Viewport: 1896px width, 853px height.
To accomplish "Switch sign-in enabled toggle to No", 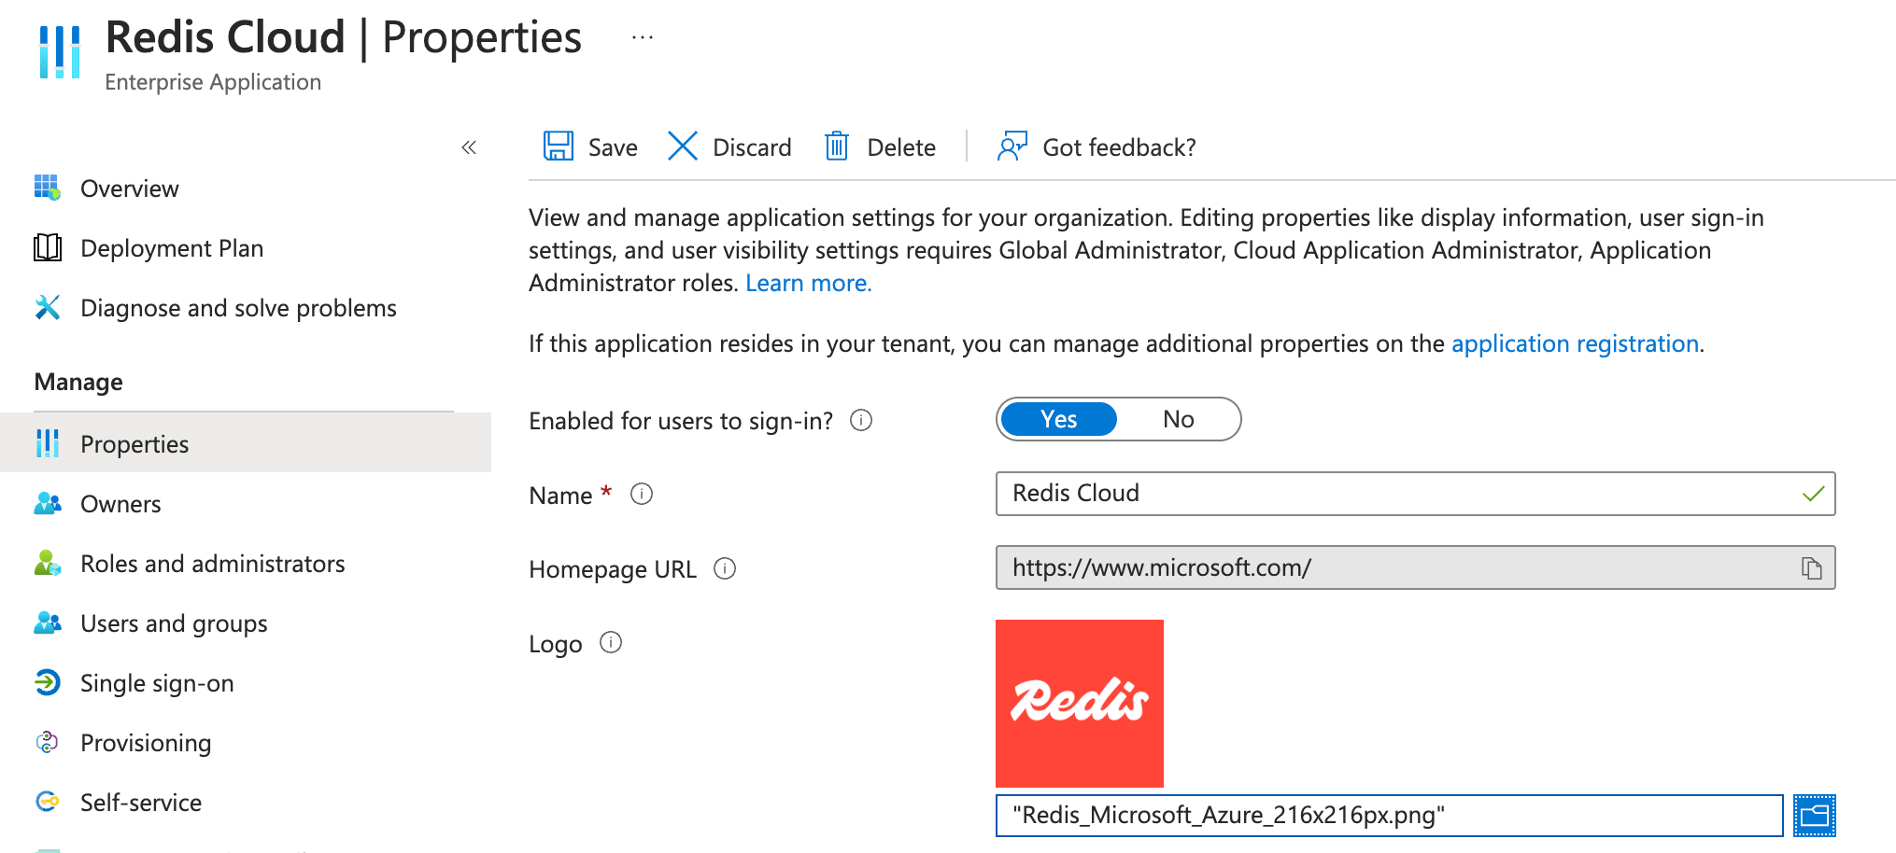I will [x=1178, y=420].
